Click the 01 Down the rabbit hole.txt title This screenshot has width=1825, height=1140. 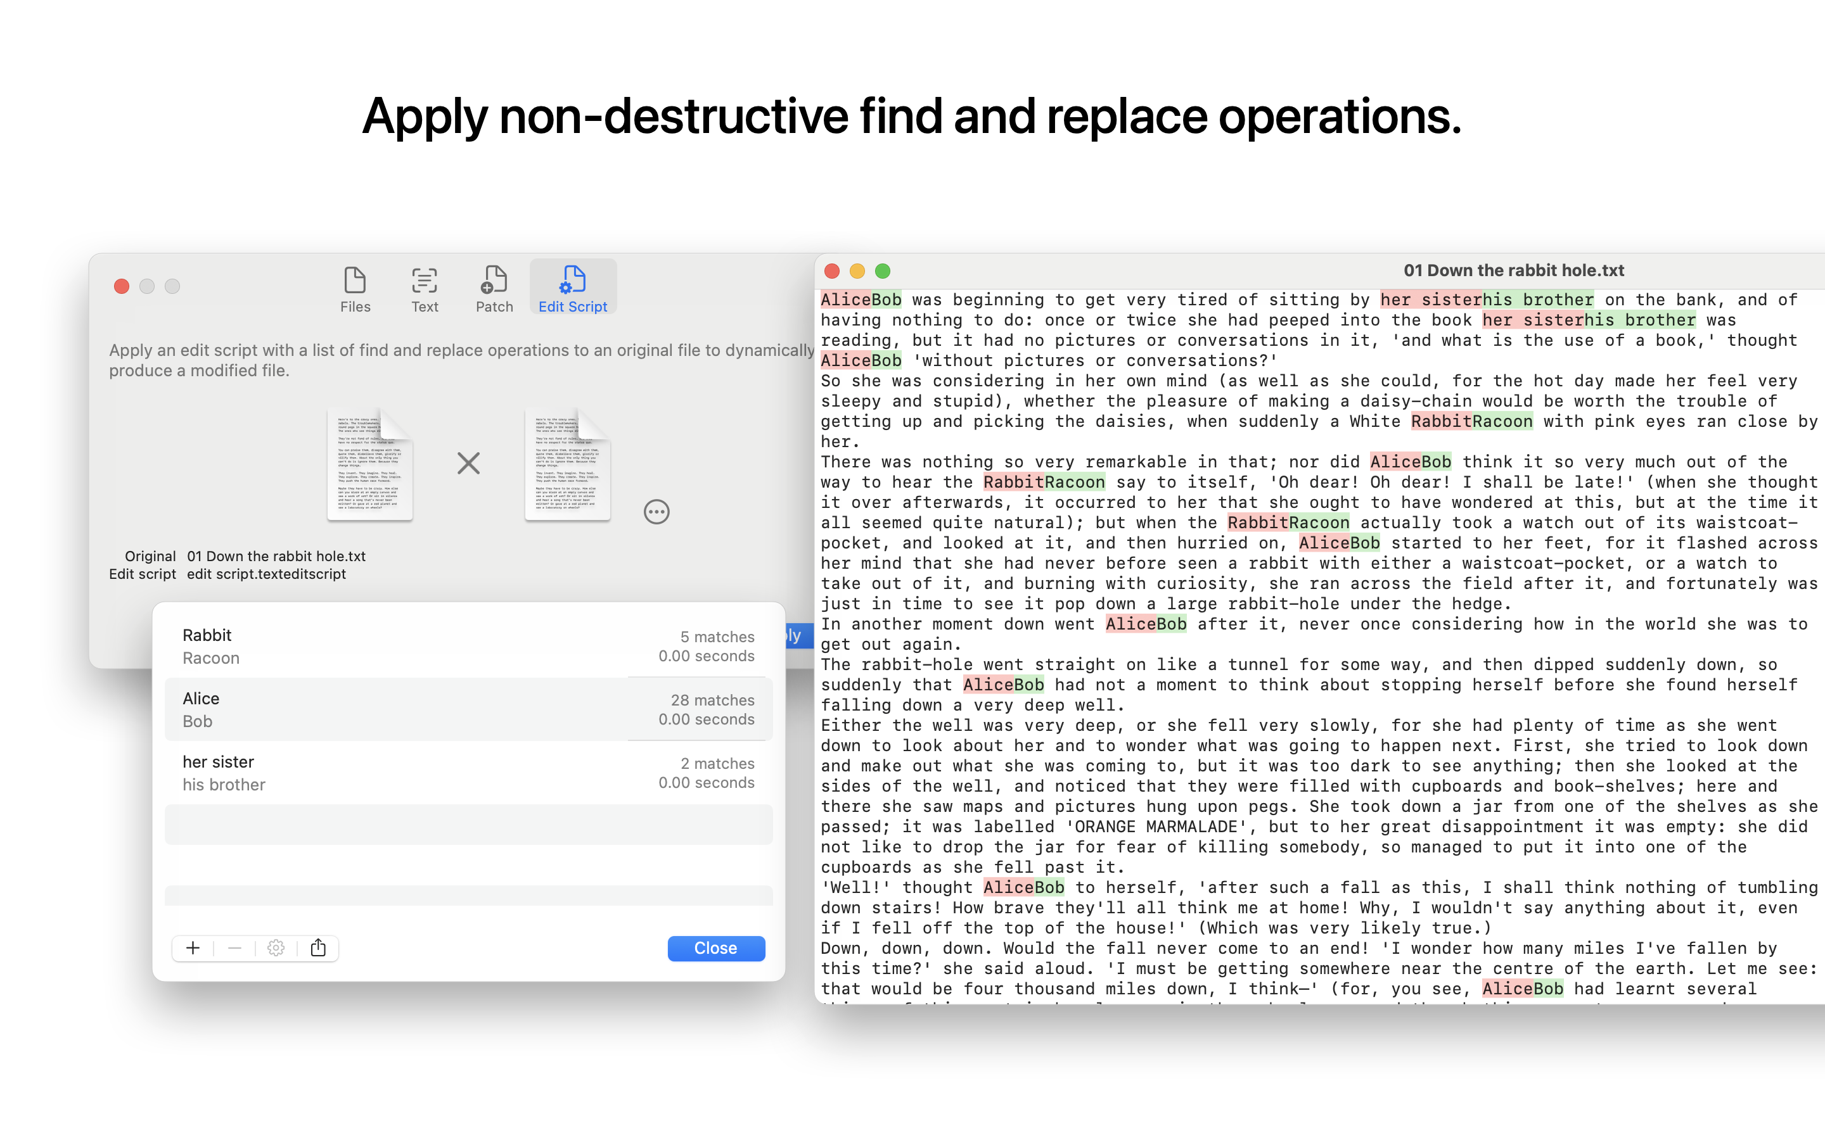pos(1513,270)
